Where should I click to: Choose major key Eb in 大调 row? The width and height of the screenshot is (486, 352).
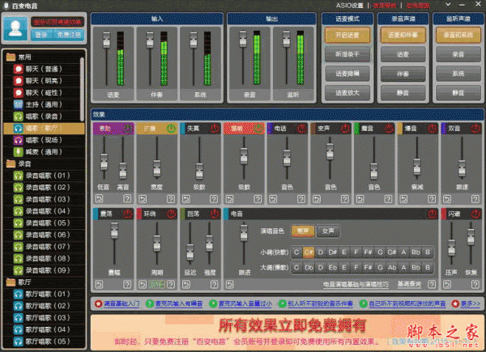pyautogui.click(x=332, y=267)
